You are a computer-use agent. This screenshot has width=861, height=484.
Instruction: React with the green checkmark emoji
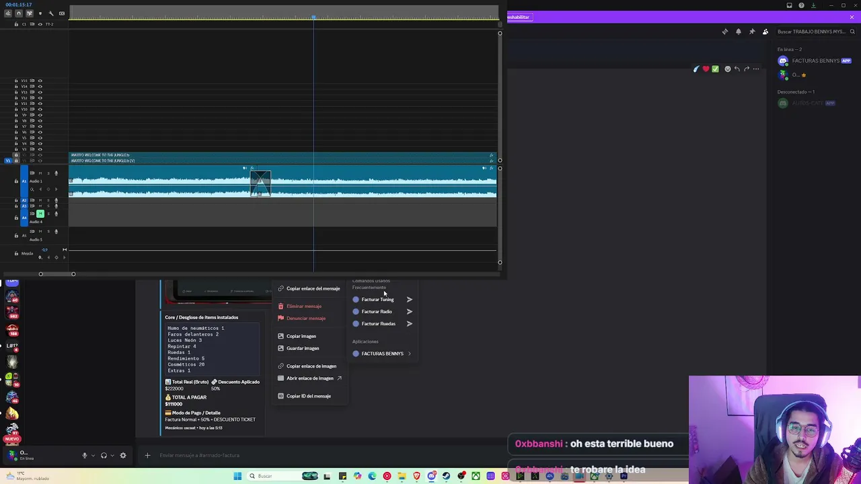[715, 69]
